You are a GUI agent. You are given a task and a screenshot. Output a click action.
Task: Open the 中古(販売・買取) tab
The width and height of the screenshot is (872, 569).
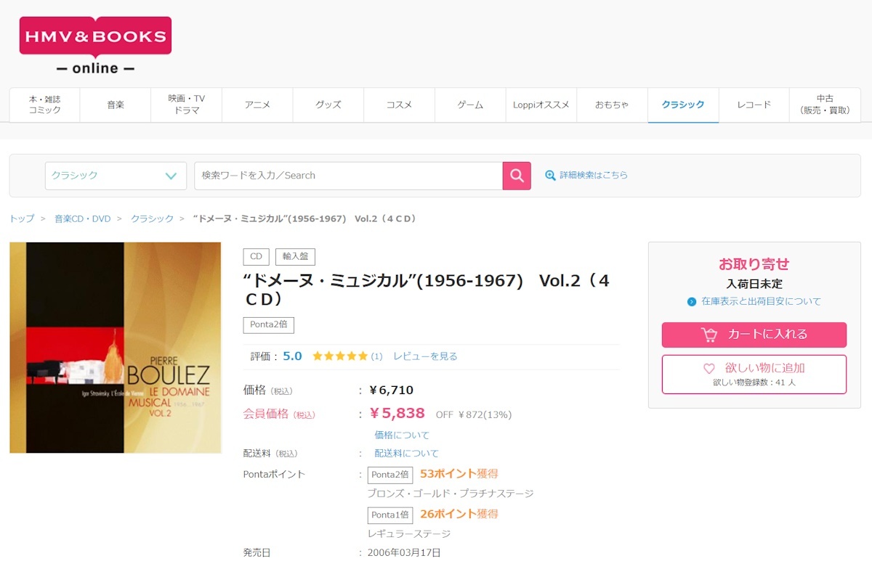[825, 105]
